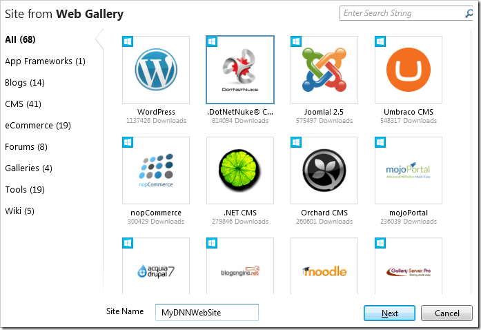This screenshot has width=481, height=330.
Task: Click Windows badge on blogengine tile
Action: 212,243
